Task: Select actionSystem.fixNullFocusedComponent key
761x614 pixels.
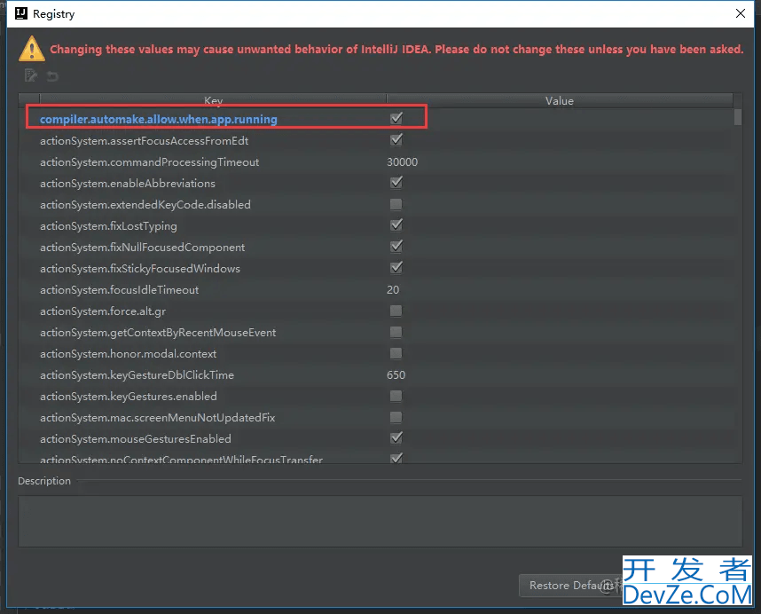Action: click(x=142, y=248)
